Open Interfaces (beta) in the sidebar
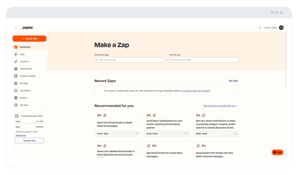This screenshot has width=298, height=175. point(29,76)
